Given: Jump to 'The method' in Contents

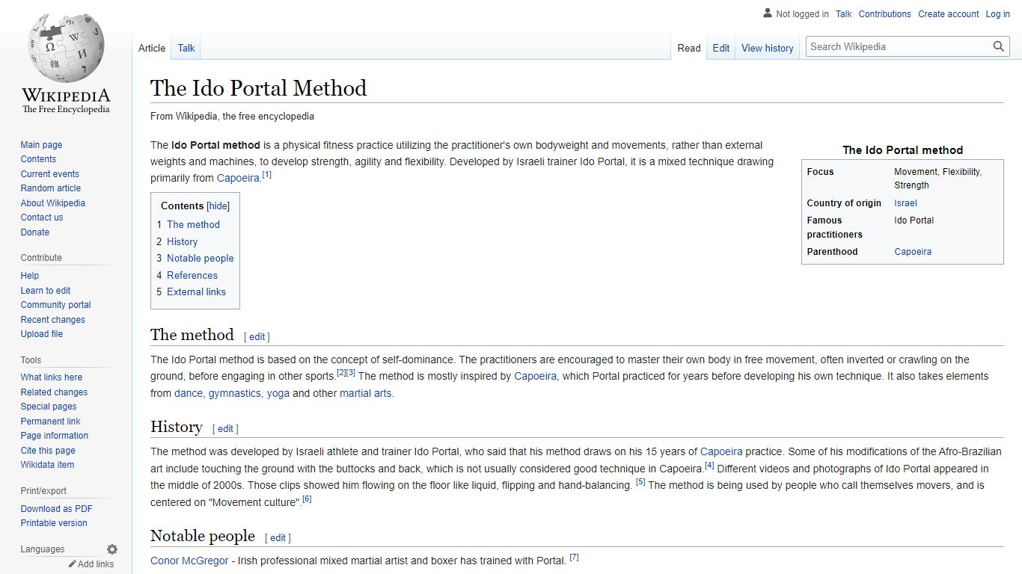Looking at the screenshot, I should [x=193, y=224].
